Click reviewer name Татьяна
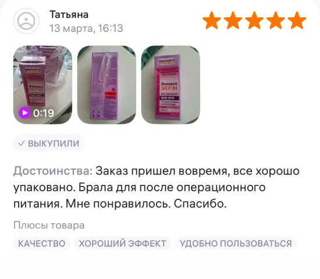This screenshot has height=279, width=320. coord(69,15)
